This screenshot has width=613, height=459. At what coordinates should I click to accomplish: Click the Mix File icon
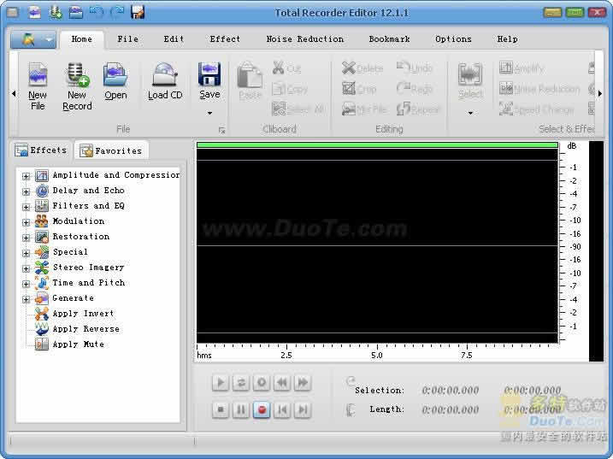click(x=349, y=109)
